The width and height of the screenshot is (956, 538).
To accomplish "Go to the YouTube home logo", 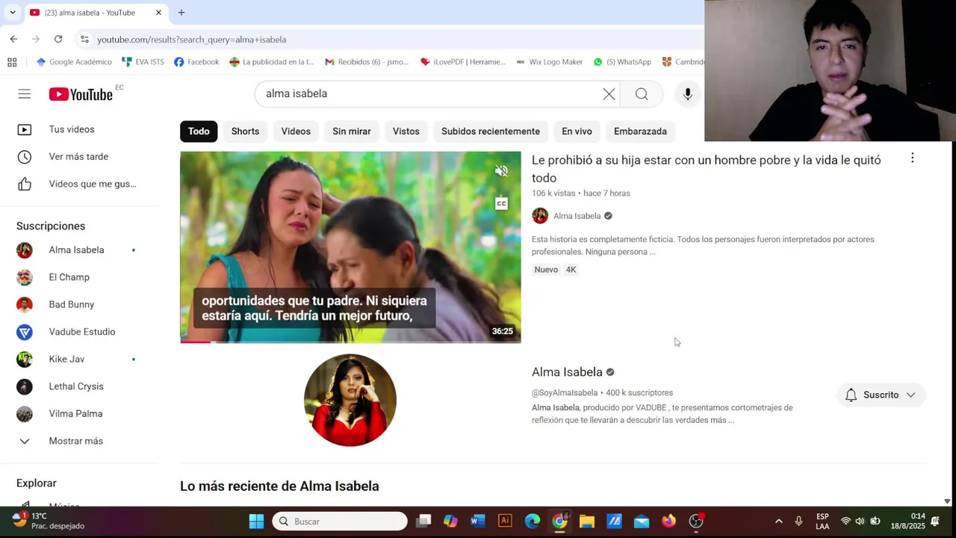I will click(81, 94).
